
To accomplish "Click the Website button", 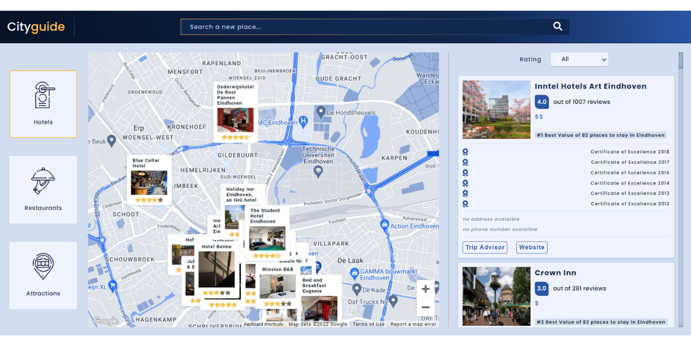I will point(531,247).
